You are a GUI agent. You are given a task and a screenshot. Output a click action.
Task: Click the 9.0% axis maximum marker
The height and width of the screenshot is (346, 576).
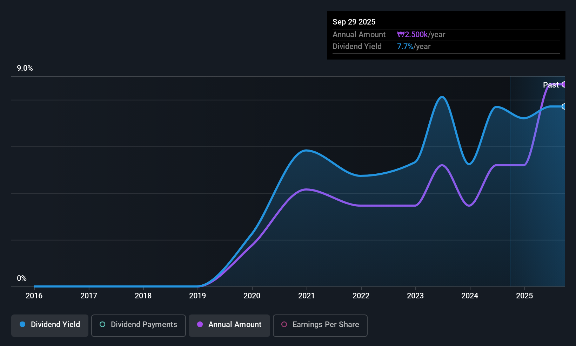click(x=25, y=68)
